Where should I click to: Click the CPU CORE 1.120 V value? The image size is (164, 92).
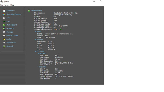tap(51, 42)
